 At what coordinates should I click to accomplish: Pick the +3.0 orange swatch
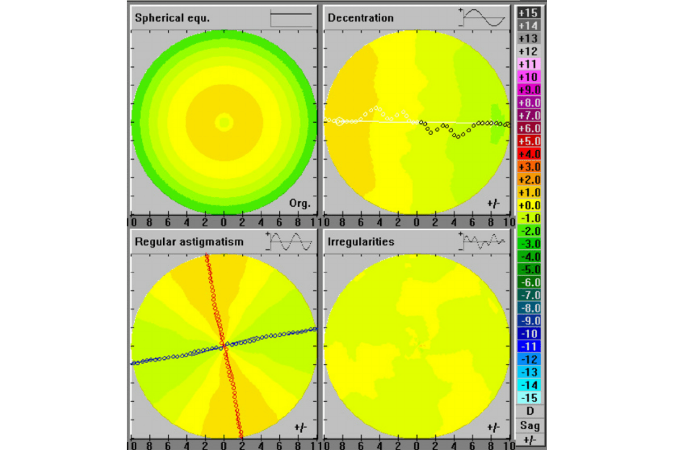click(x=529, y=166)
